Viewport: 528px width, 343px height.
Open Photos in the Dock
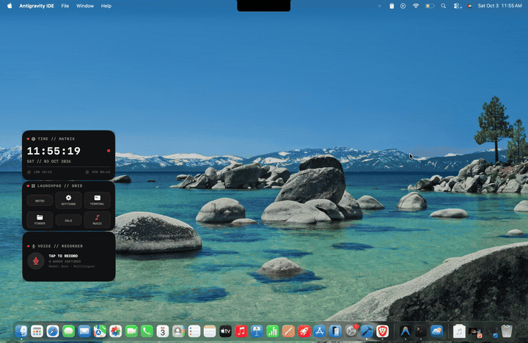click(x=116, y=331)
